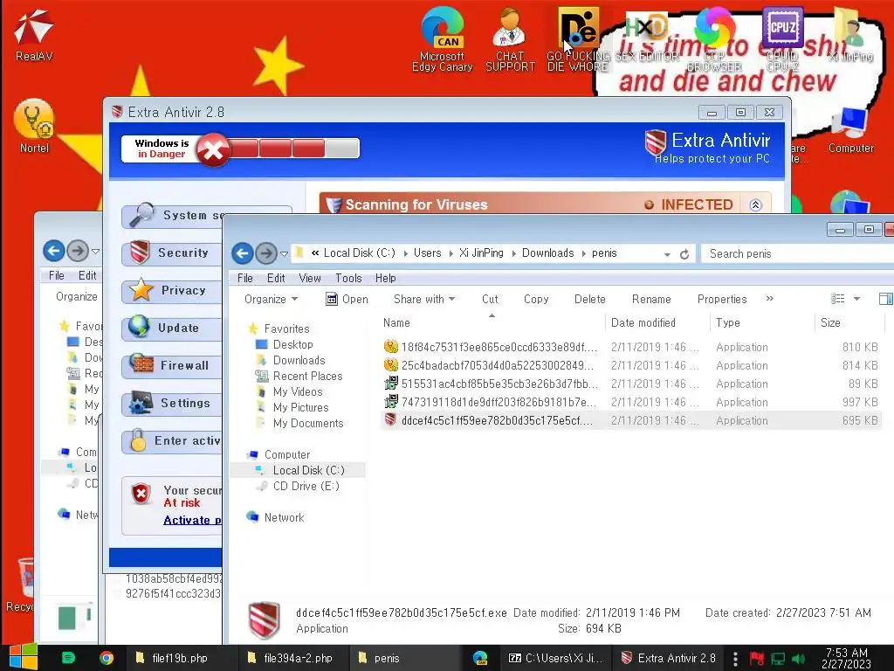Toggle the preview pane icon in penis window
894x671 pixels.
tap(885, 299)
